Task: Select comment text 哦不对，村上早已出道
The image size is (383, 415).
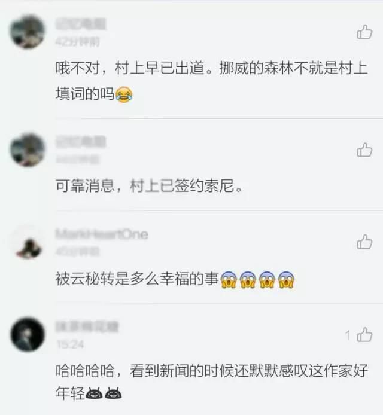Action: coord(130,68)
